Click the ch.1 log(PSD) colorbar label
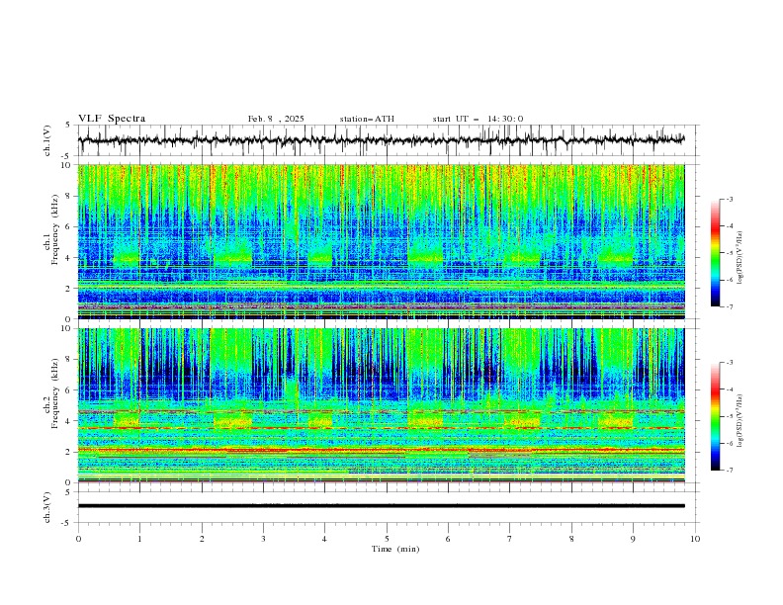 (x=740, y=258)
